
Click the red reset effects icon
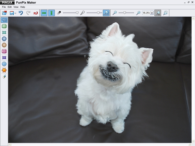click(x=36, y=13)
